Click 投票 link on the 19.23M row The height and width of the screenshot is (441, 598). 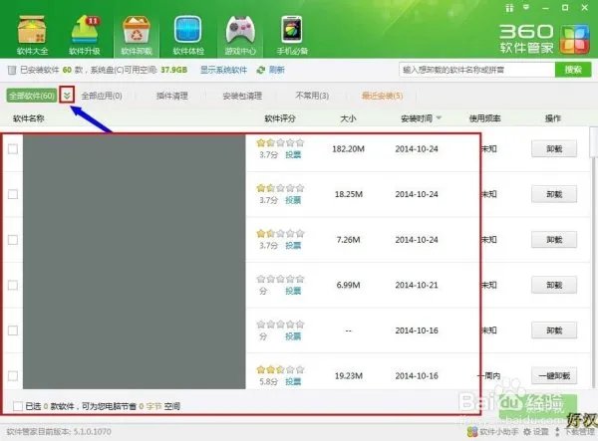tap(293, 381)
